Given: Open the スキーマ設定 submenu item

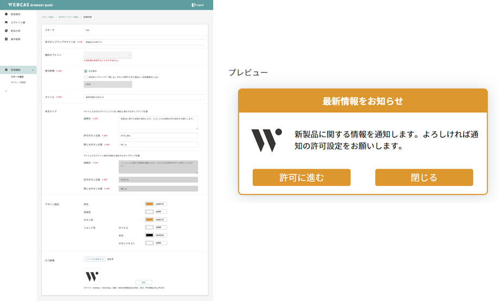Looking at the screenshot, I should pos(17,76).
